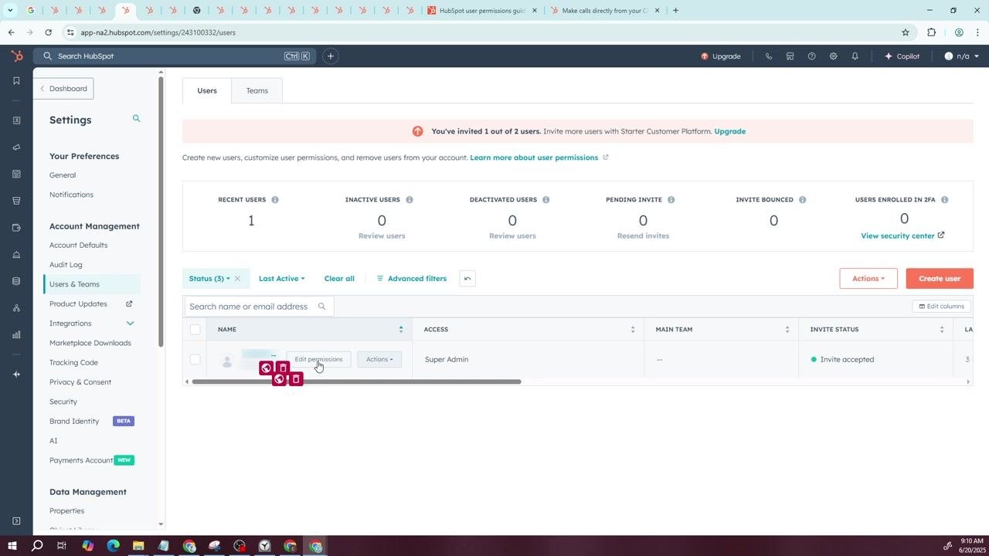The width and height of the screenshot is (989, 556).
Task: Open the Marketing megaphone icon in left rail
Action: click(x=16, y=147)
